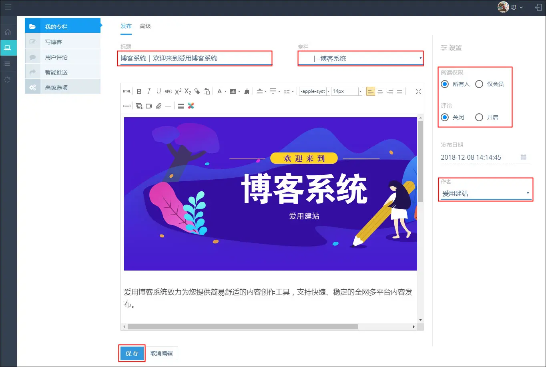
Task: Open 用户评论 in the sidebar menu
Action: (56, 57)
